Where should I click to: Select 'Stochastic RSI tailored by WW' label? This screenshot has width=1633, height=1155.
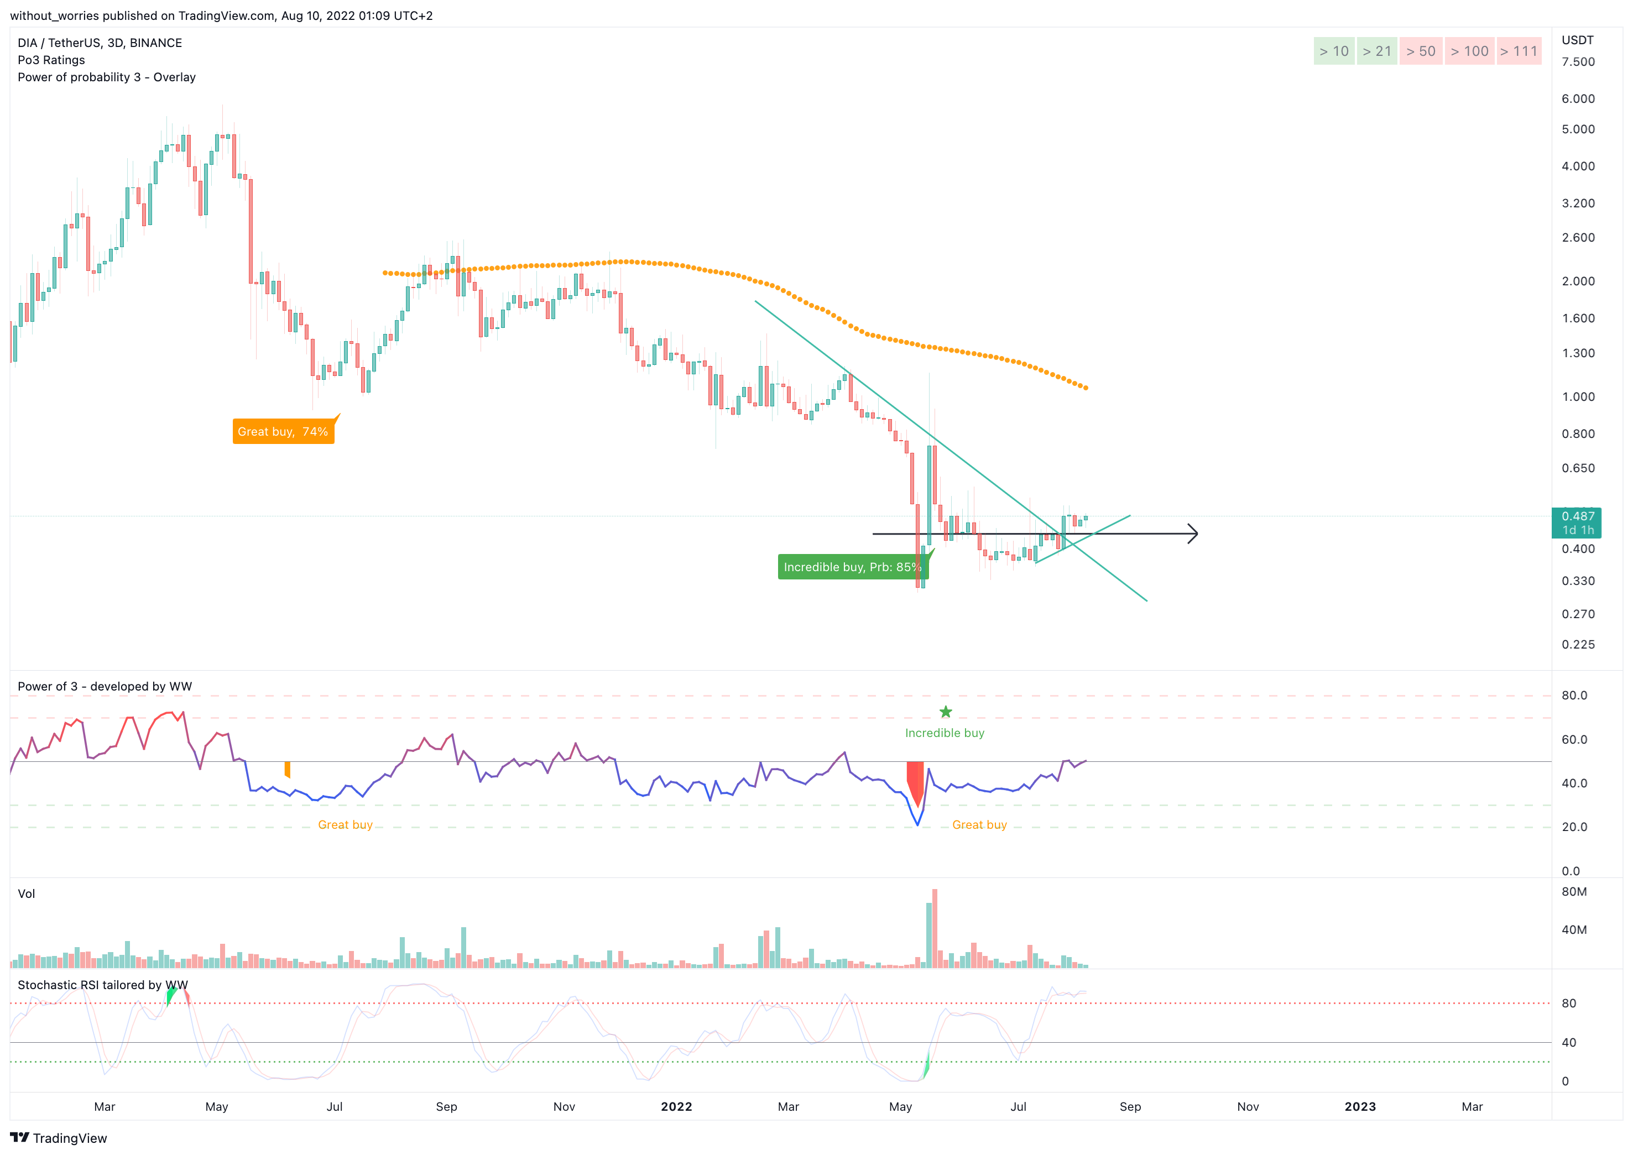click(102, 985)
